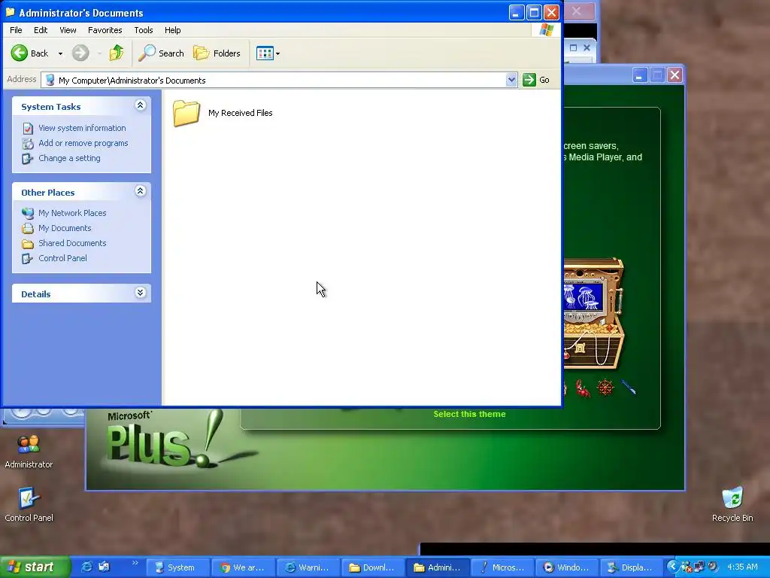770x578 pixels.
Task: Click the treasure chest preview in Plus! window
Action: coord(594,314)
